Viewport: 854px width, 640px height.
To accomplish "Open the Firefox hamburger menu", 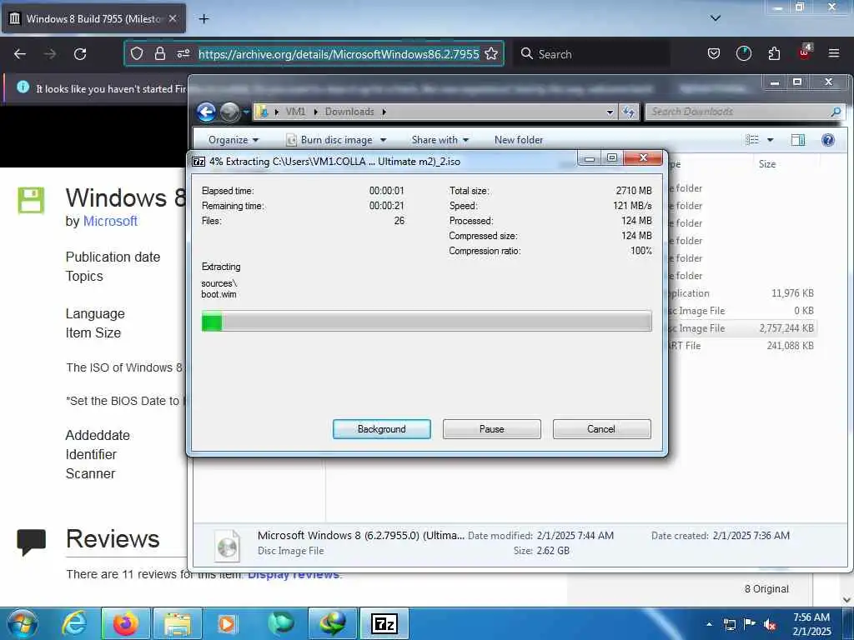I will (x=834, y=53).
